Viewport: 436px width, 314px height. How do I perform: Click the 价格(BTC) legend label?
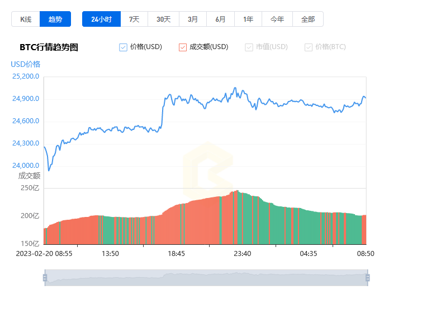click(x=330, y=47)
